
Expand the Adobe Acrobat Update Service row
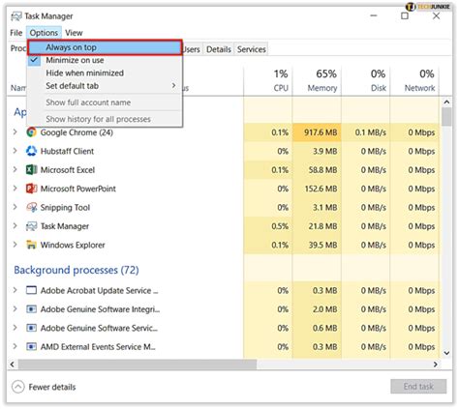coord(15,290)
